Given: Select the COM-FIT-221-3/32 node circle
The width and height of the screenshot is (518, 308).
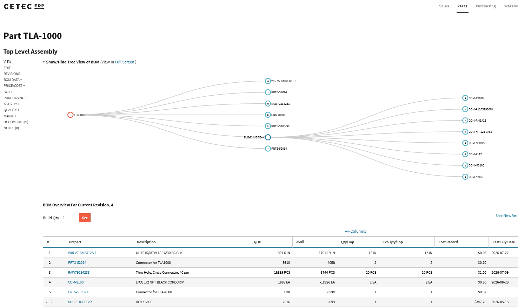Looking at the screenshot, I should coord(465,132).
